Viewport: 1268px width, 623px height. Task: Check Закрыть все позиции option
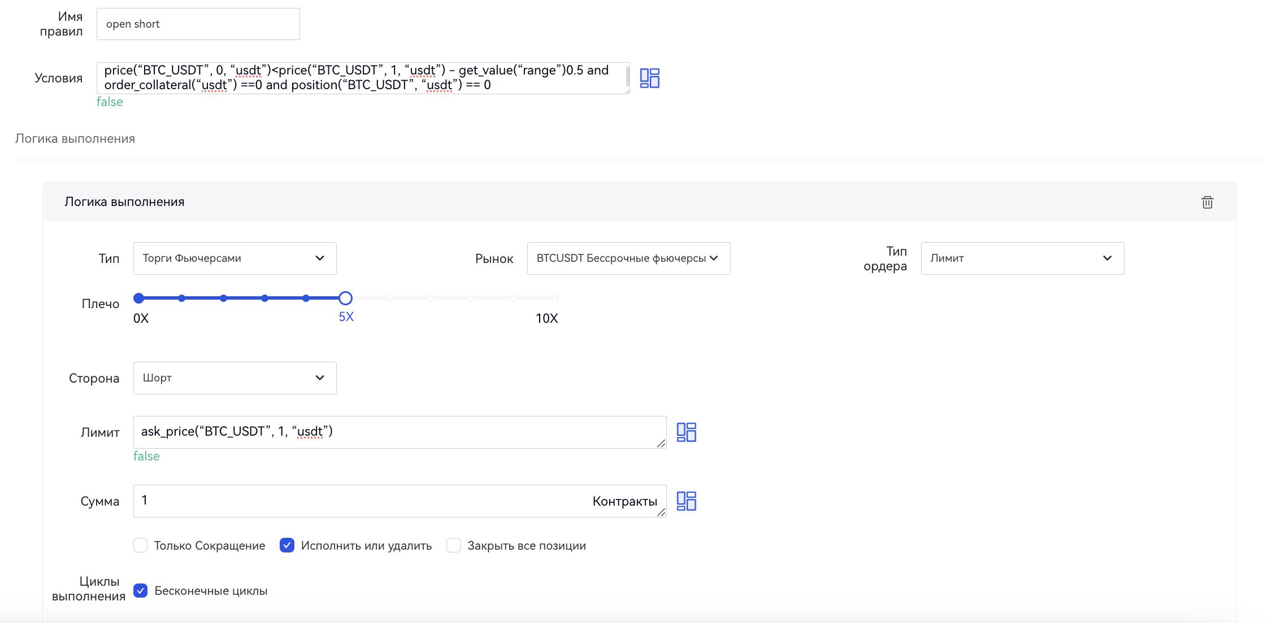coord(454,546)
